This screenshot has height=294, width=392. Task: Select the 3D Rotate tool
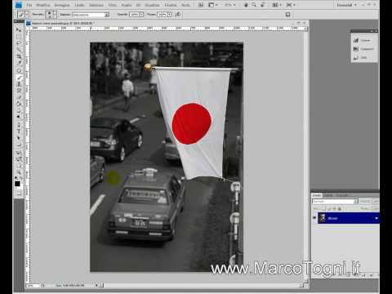[19, 152]
